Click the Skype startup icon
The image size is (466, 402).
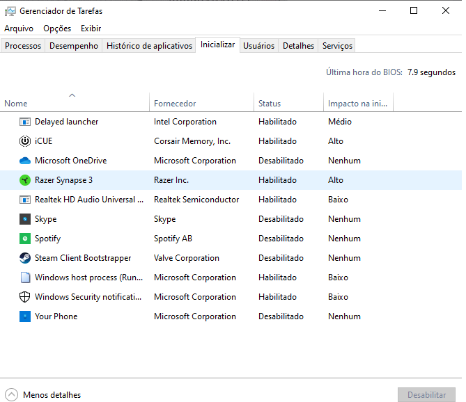tap(25, 219)
